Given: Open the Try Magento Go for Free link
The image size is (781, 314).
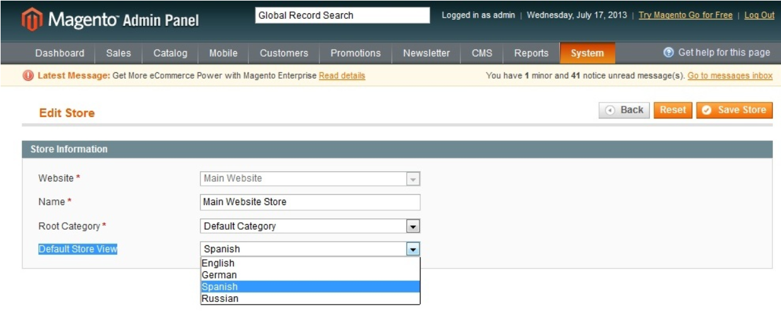Looking at the screenshot, I should [x=685, y=15].
